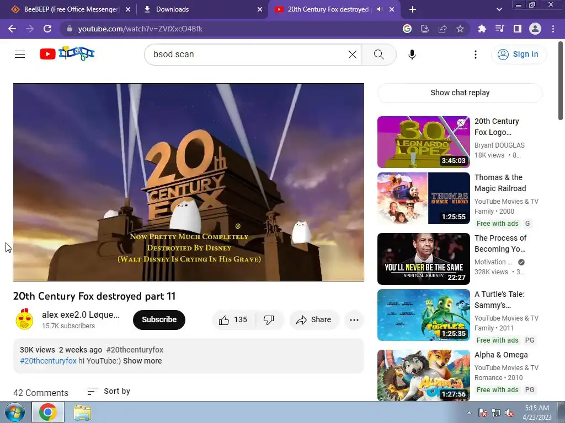Toggle Chrome side panel

(x=517, y=29)
